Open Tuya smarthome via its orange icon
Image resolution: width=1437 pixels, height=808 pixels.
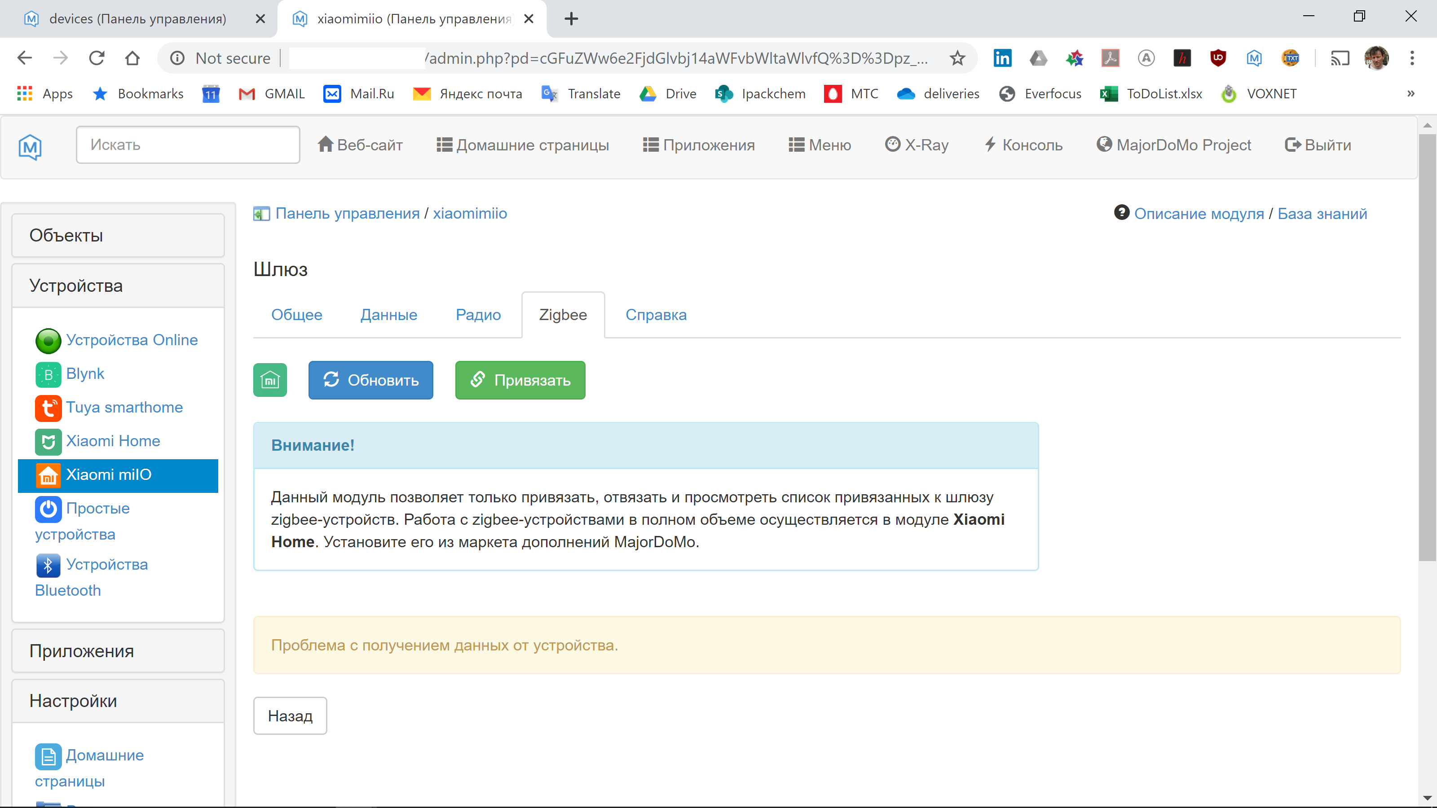(48, 408)
